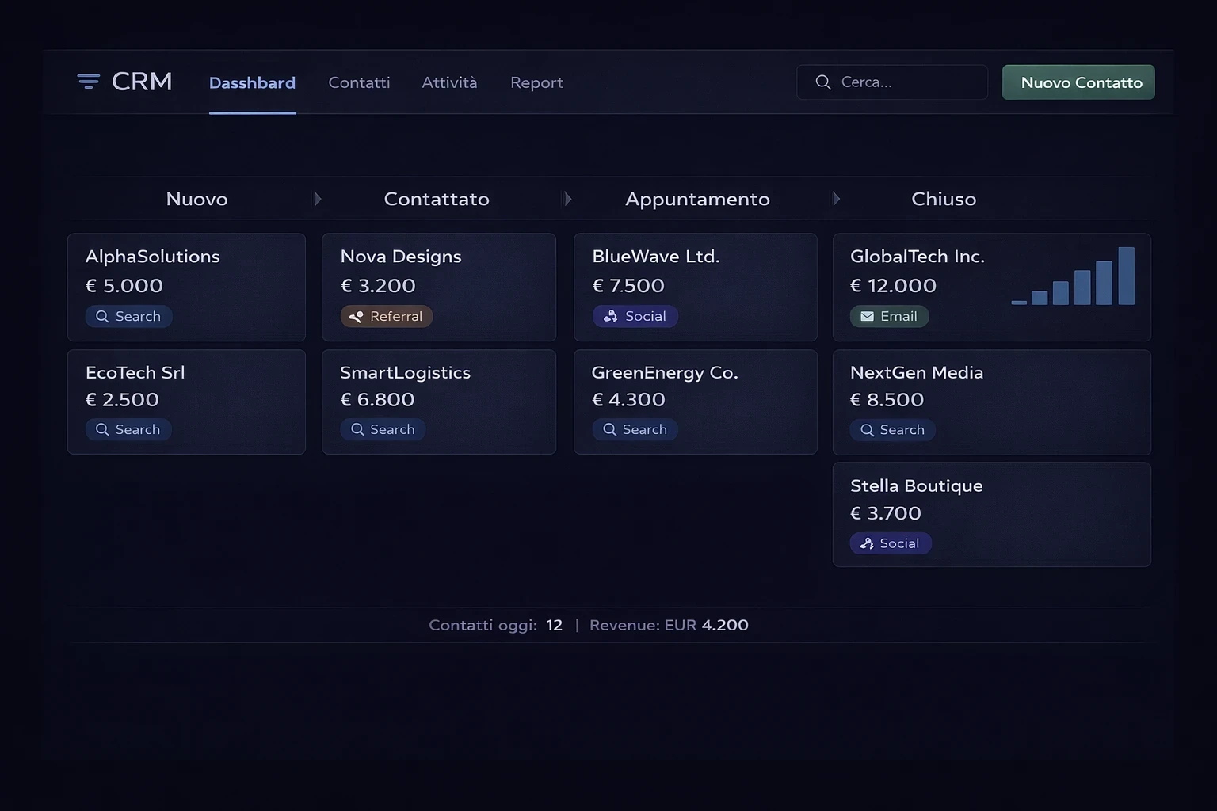Open the EcoTech Srl card title
1217x811 pixels.
click(135, 372)
